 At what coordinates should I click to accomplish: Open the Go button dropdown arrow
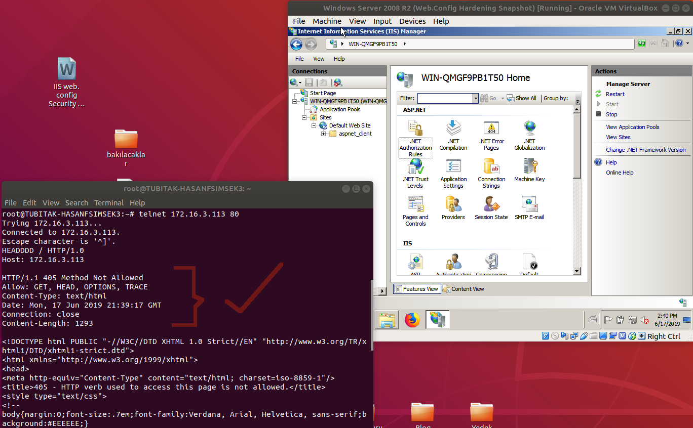pos(503,99)
